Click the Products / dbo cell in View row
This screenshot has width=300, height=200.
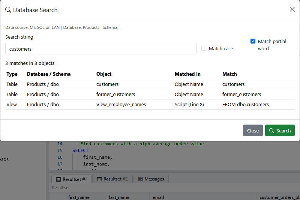(x=43, y=104)
